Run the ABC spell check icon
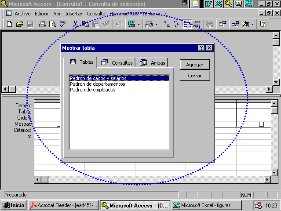Image resolution: width=281 pixels, height=211 pixels. [63, 24]
